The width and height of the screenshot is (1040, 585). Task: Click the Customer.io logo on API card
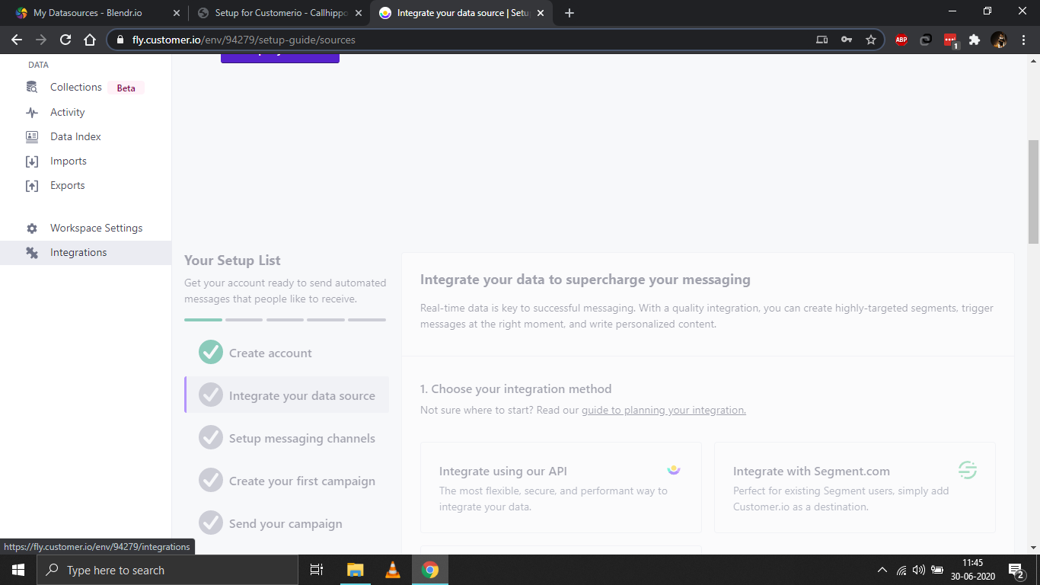tap(673, 470)
